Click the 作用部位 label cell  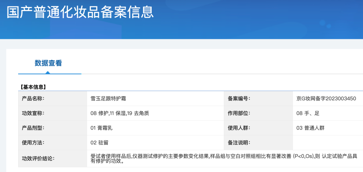pos(258,113)
